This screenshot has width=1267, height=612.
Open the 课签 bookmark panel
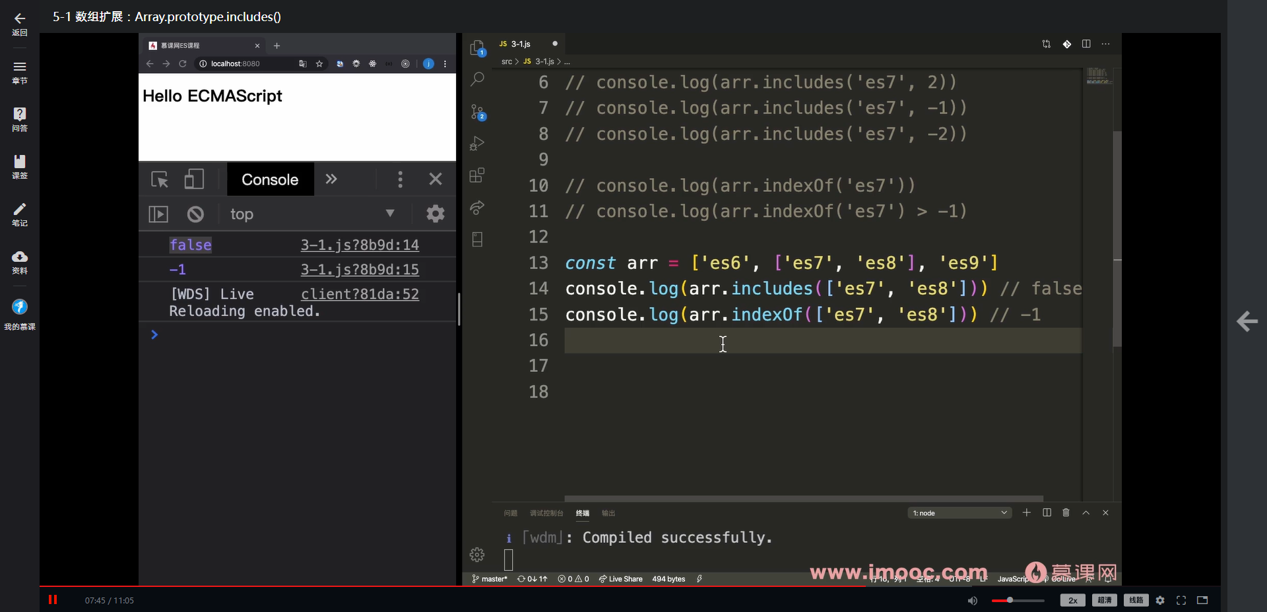20,167
